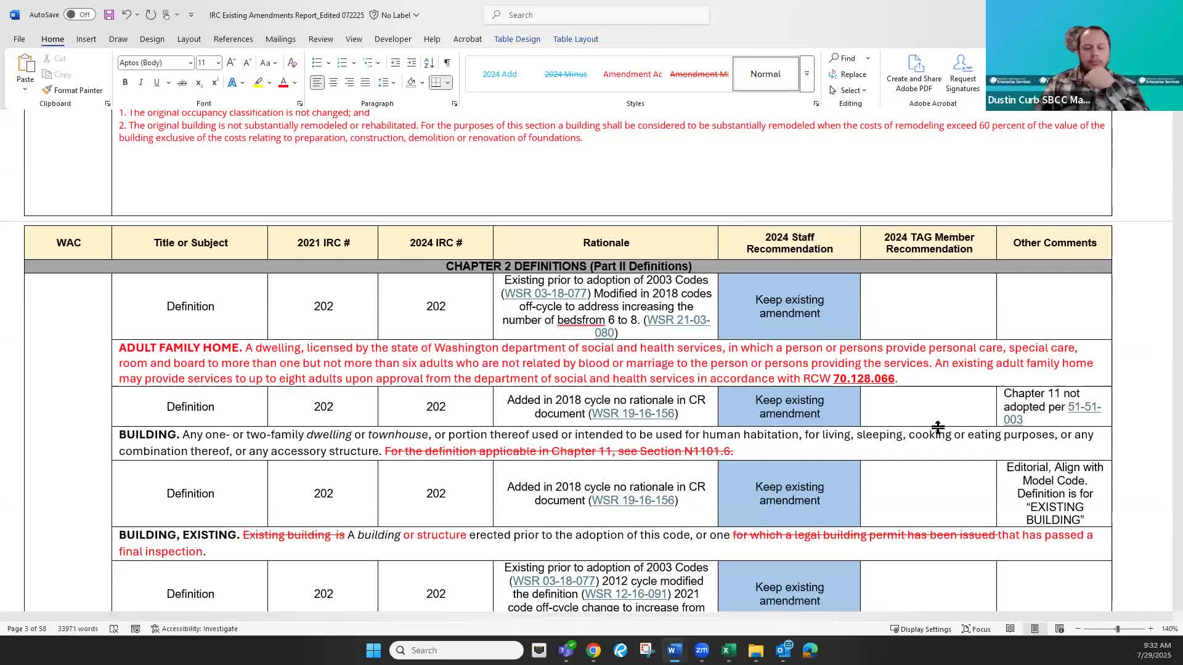Toggle the show paragraph marks icon
Screen dimensions: 1183x665
coord(447,62)
